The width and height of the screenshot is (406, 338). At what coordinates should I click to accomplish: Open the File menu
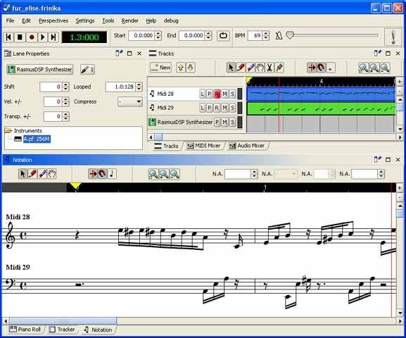(10, 20)
